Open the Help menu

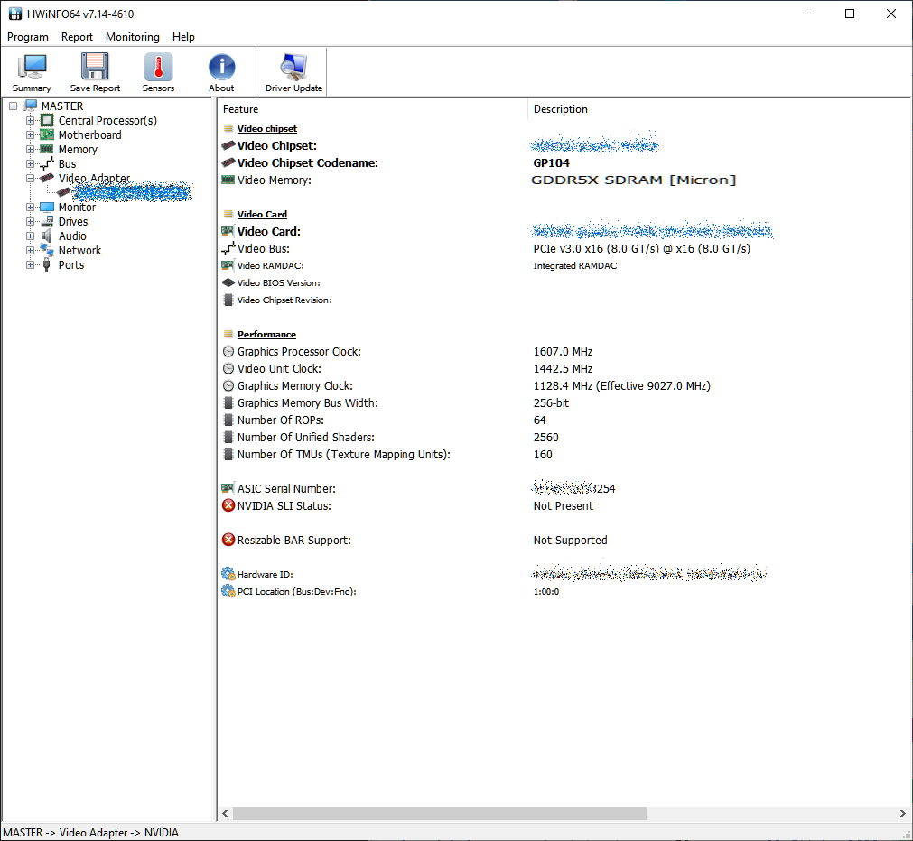tap(183, 37)
